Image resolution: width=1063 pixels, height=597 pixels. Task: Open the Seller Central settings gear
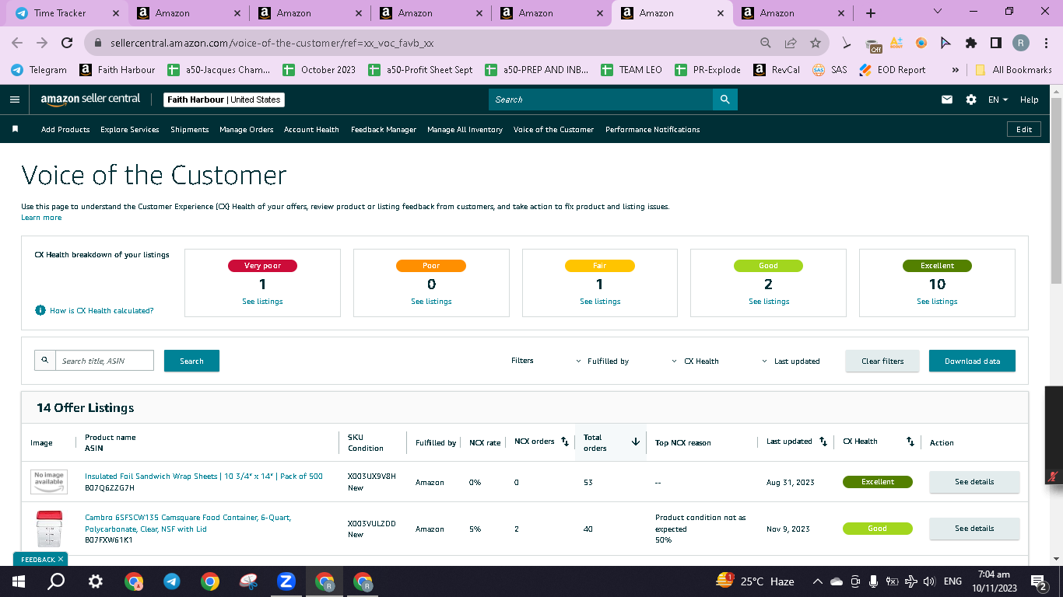970,99
